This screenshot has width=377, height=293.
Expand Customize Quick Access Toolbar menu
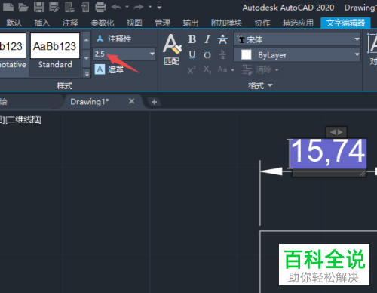coord(159,7)
